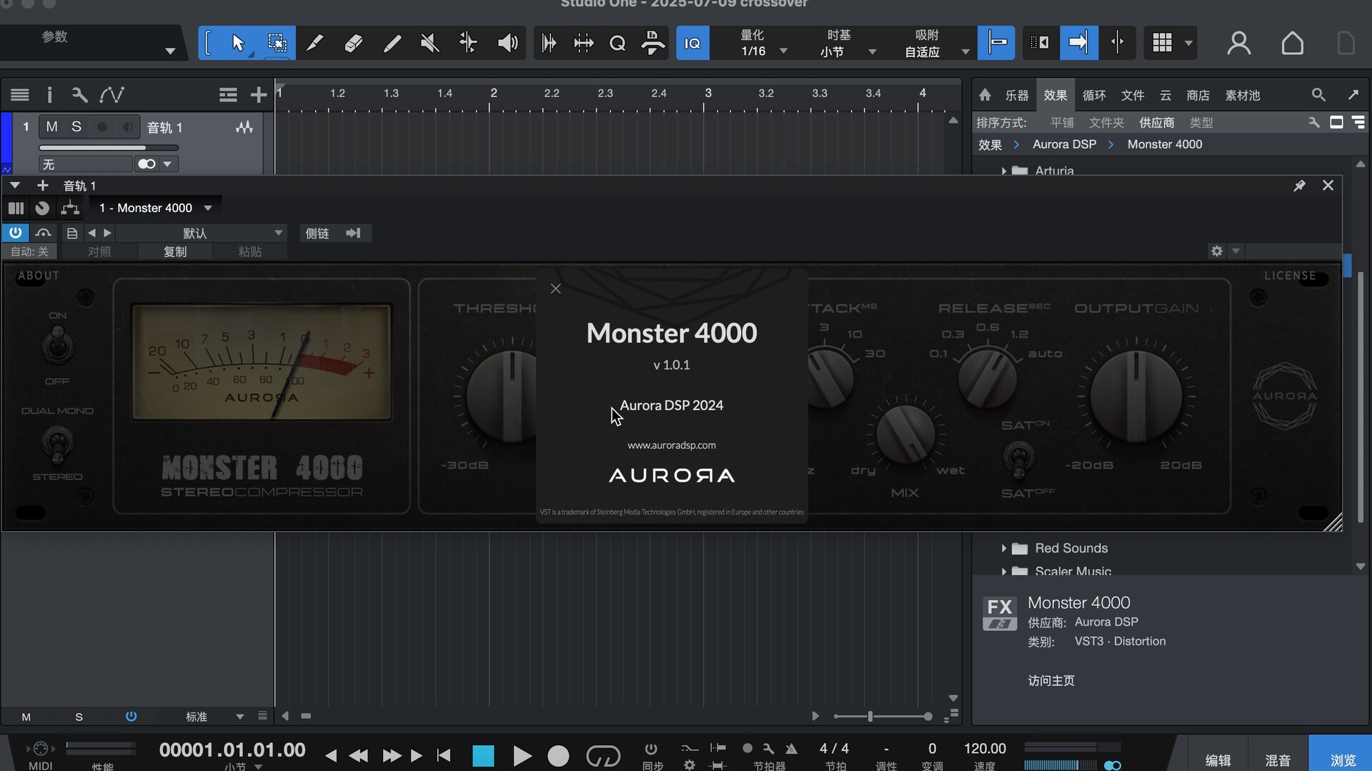Flip the ON/OFF switch on compressor

point(57,346)
